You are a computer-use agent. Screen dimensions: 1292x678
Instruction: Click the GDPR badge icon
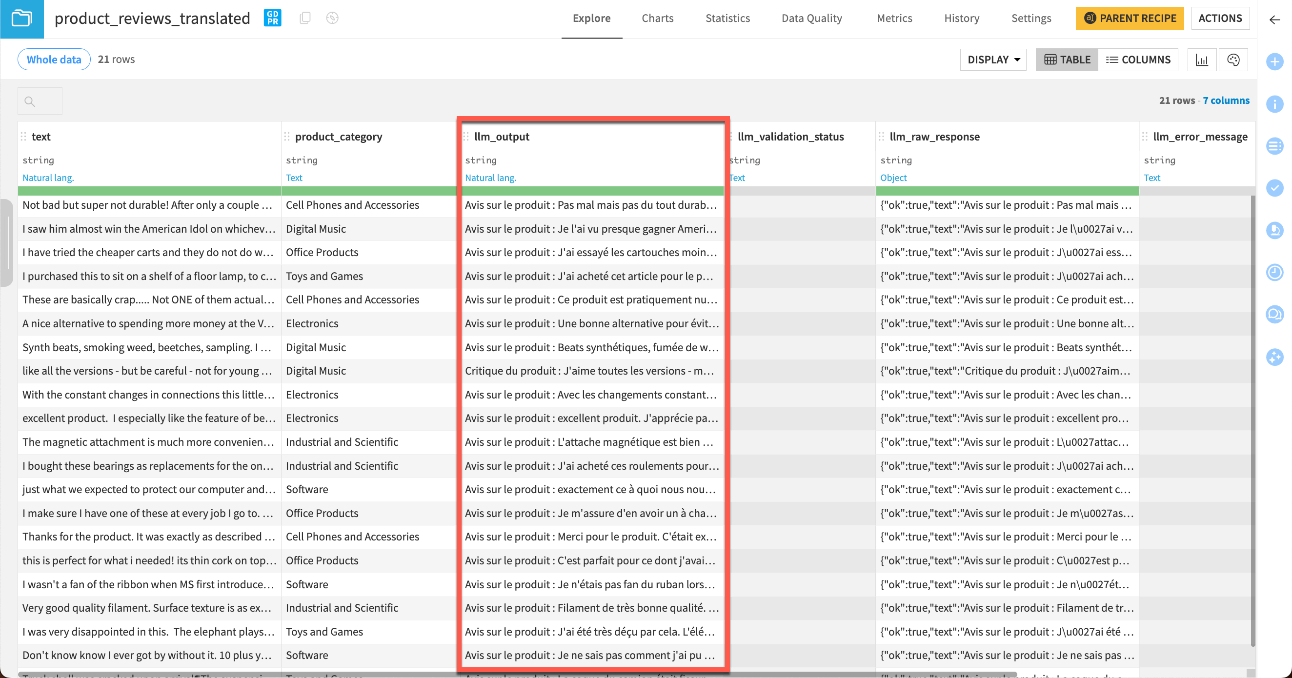point(272,18)
